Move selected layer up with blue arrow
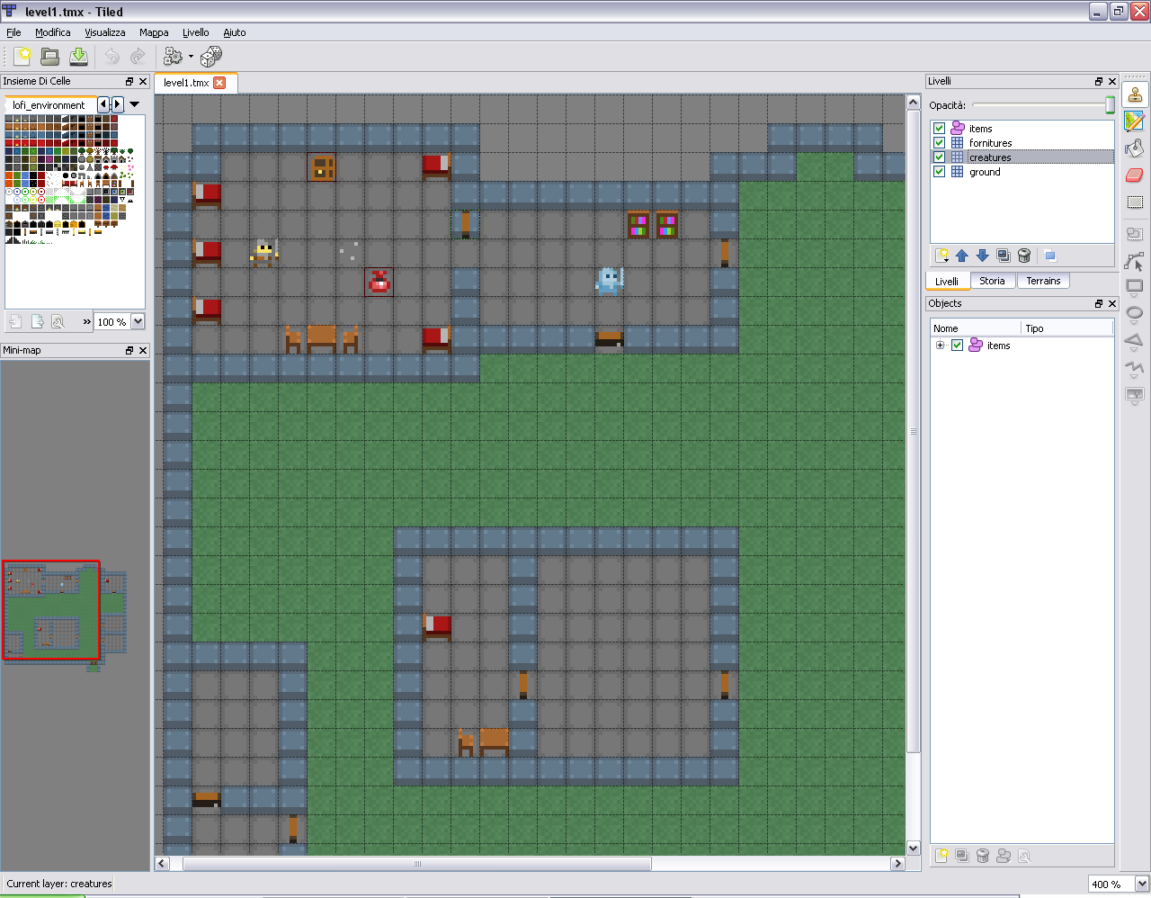The height and width of the screenshot is (898, 1151). [962, 256]
